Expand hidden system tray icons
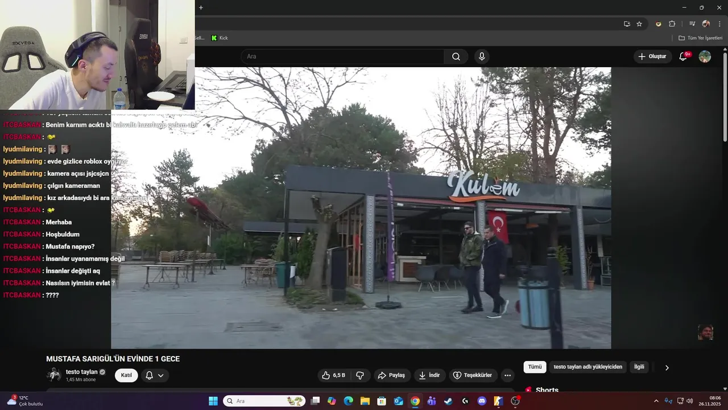Screen dimensions: 728x410 pos(656,401)
